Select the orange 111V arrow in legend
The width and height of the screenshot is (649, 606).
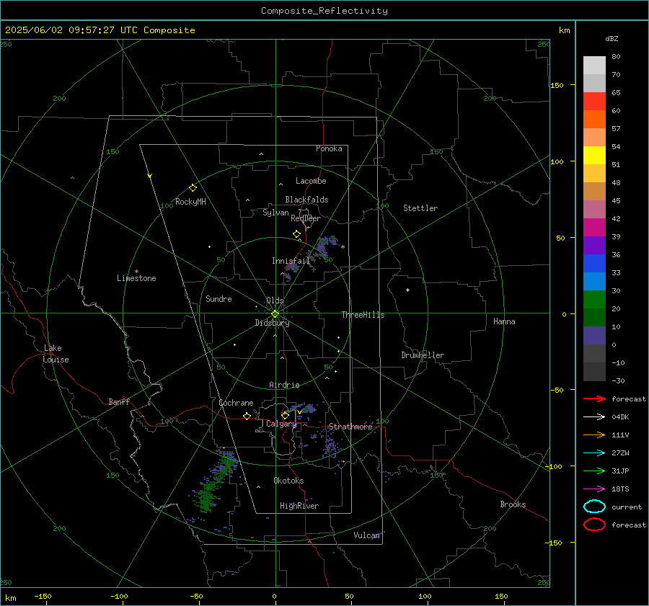click(x=594, y=435)
